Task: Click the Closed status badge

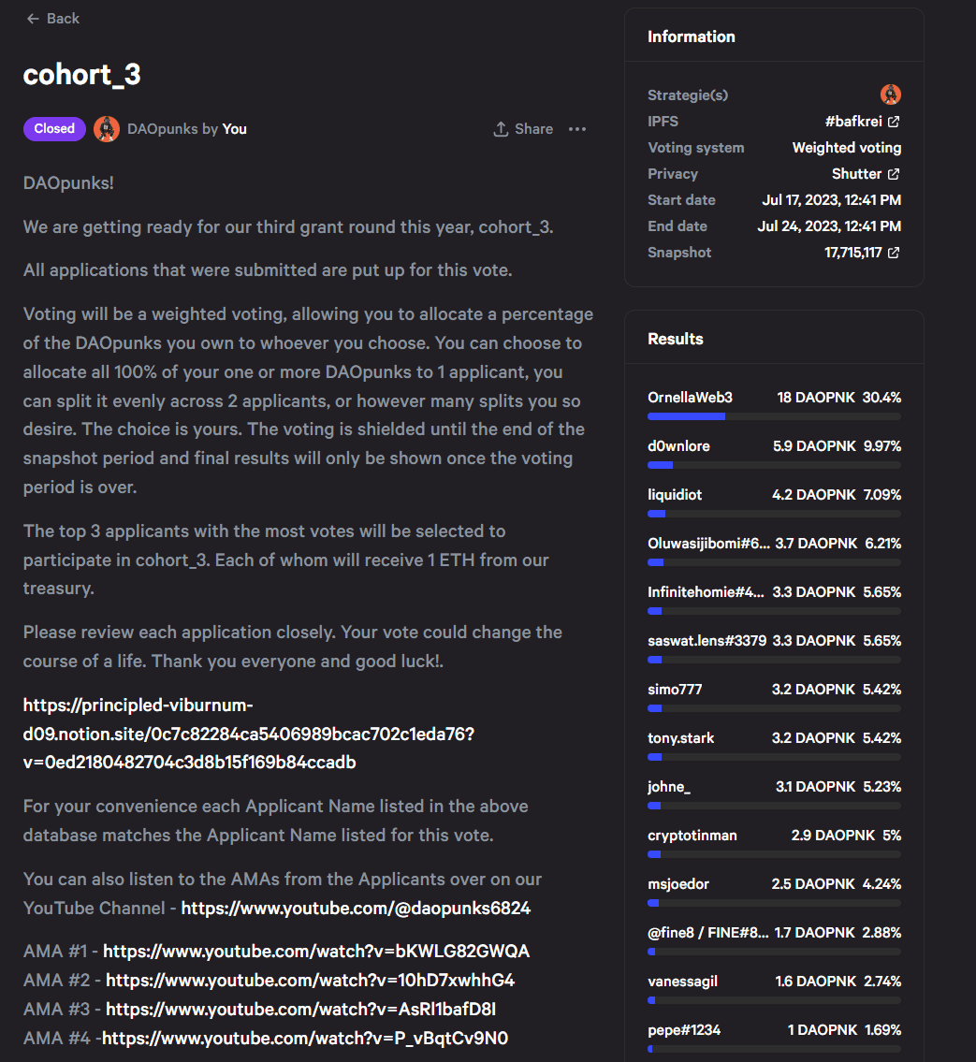Action: 54,129
